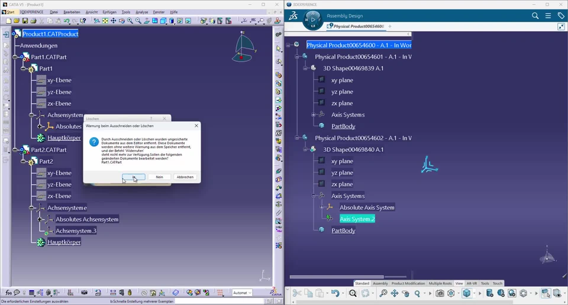Select the Pan tool in CATIA toolbar
568x305 pixels.
(x=114, y=21)
